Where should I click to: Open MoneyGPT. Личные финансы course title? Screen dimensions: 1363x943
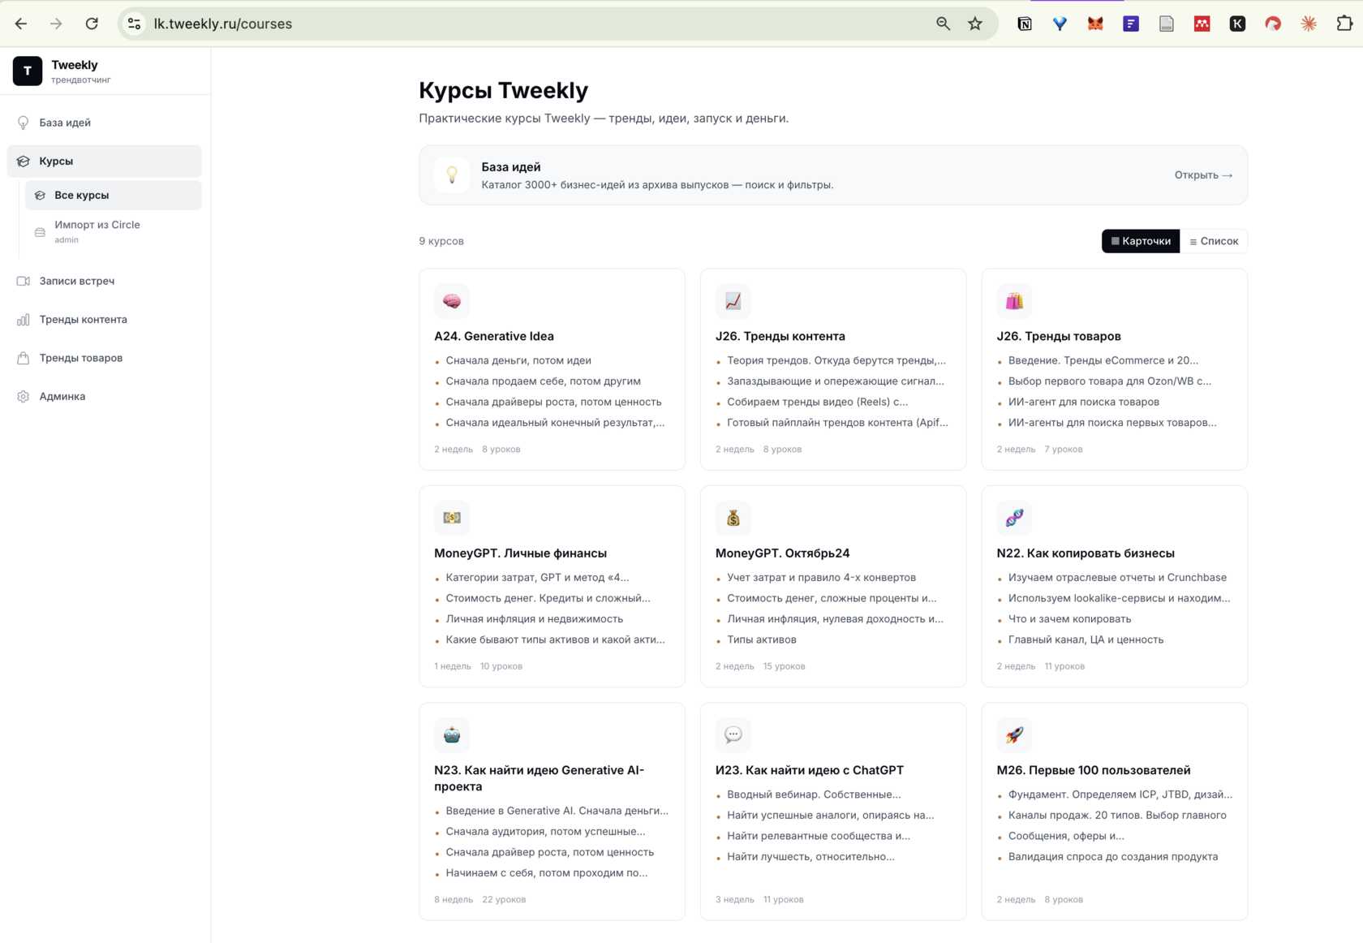[x=520, y=553]
